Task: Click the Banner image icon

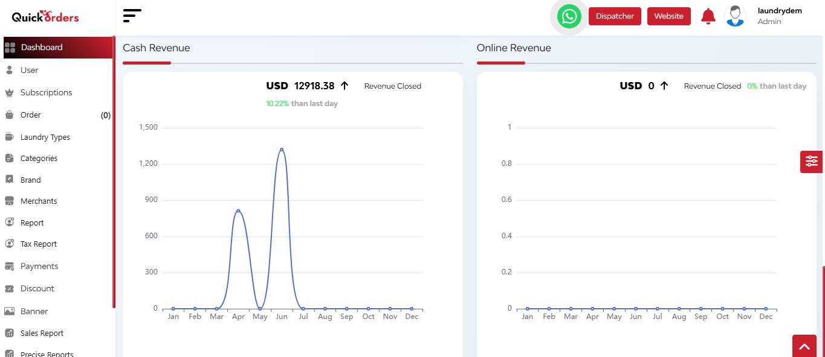Action: coord(9,311)
